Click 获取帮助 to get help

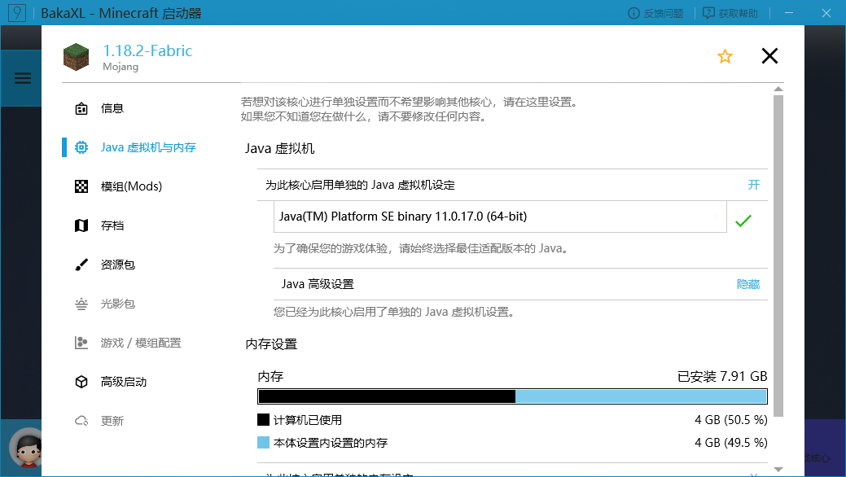click(x=730, y=13)
